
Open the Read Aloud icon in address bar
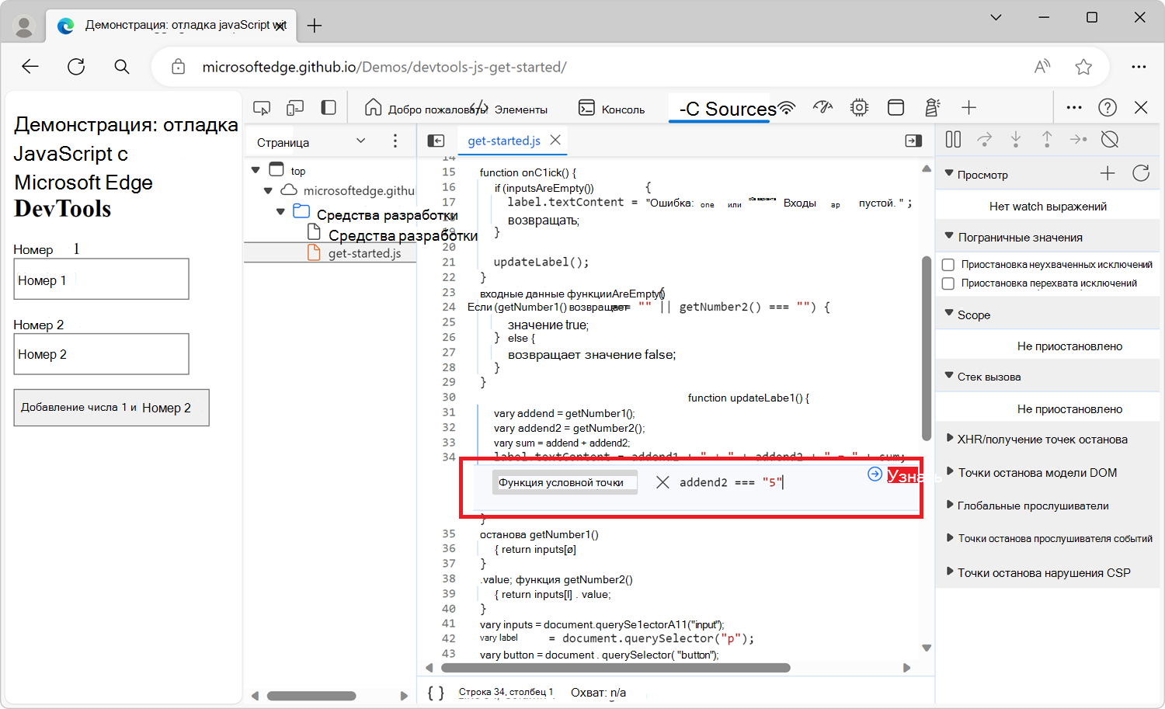tap(1042, 67)
